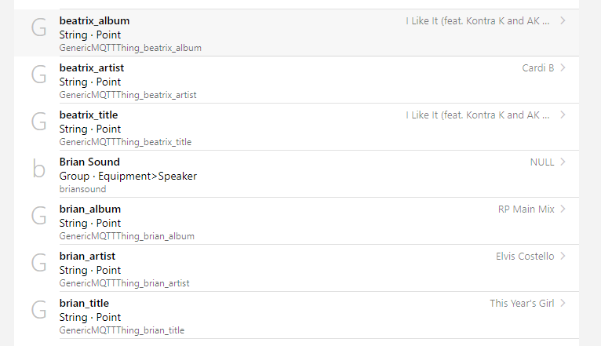This screenshot has width=601, height=346.
Task: Click the G icon beside brian_title
Action: [x=38, y=311]
